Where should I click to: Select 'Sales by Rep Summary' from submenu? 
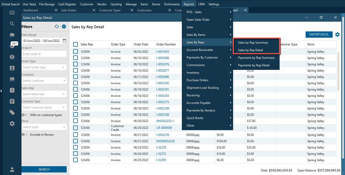coord(253,43)
